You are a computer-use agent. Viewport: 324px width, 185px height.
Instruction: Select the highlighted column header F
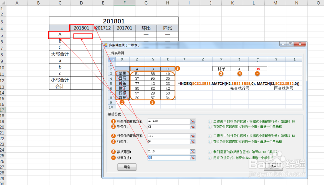click(124, 3)
